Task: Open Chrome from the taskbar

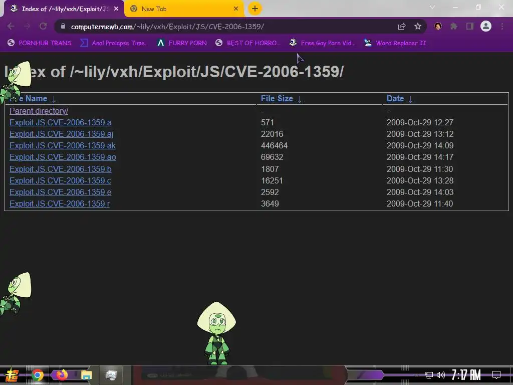Action: point(37,375)
